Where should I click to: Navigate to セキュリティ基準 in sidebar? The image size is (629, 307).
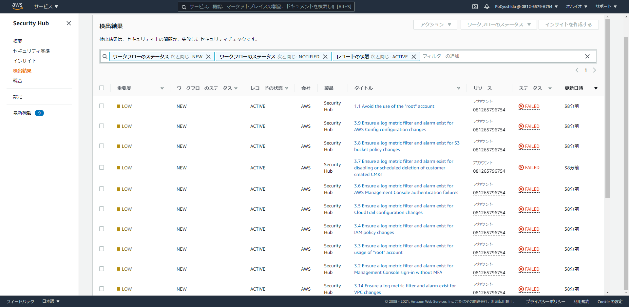click(31, 51)
